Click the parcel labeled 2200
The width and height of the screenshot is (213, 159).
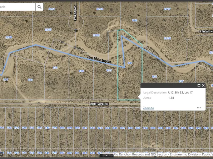(9, 37)
